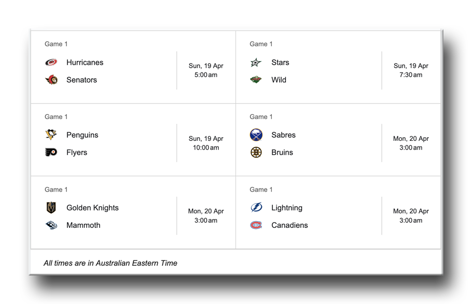Select the Flyers team logo
Image resolution: width=472 pixels, height=304 pixels.
[51, 153]
